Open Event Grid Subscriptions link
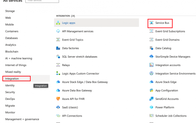This screenshot has width=196, height=123. click(170, 31)
